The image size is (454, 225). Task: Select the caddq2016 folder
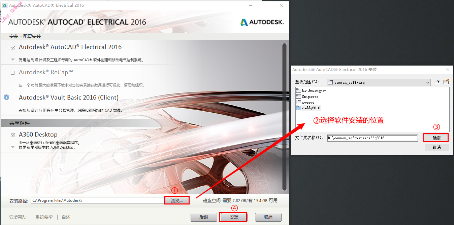[308, 108]
